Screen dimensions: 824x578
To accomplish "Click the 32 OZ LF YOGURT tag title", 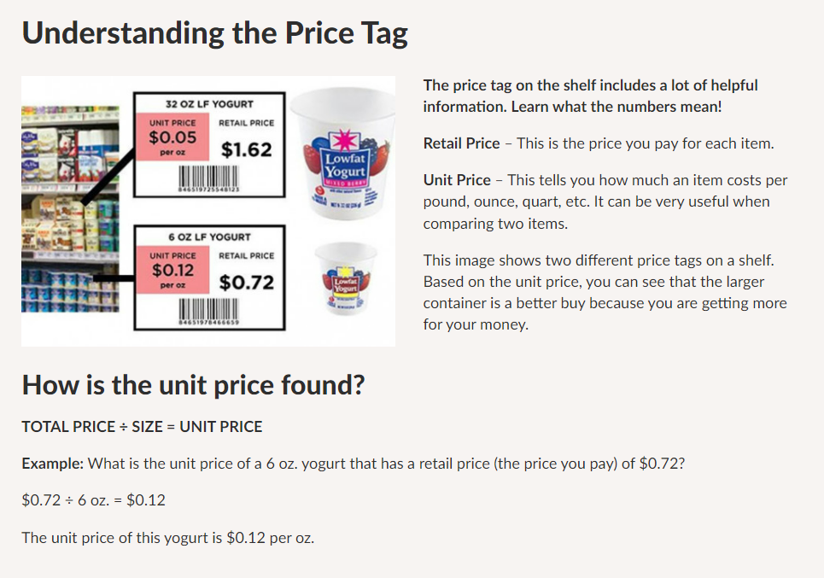I will [209, 104].
